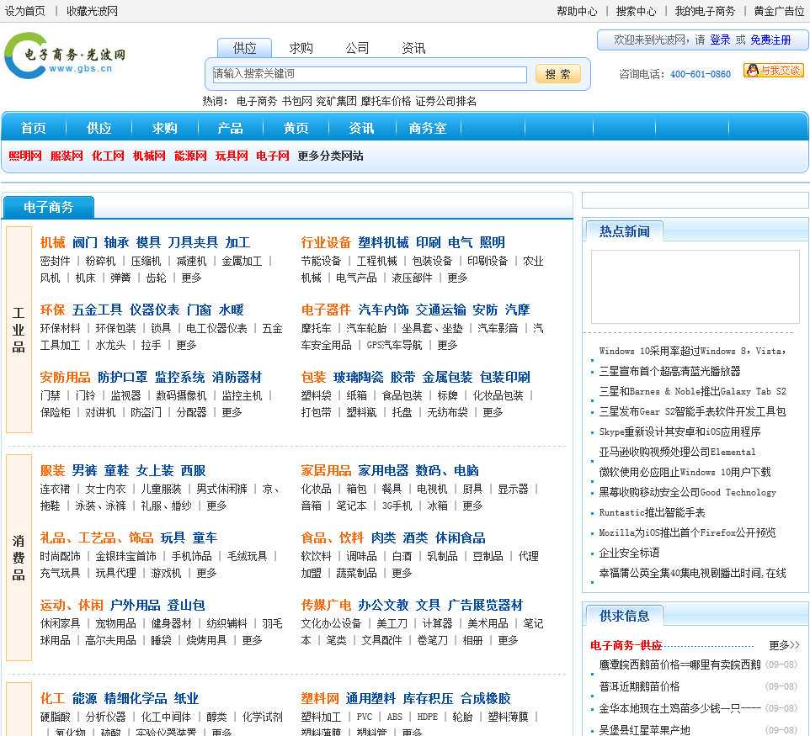Open the 家居用品 category heading
This screenshot has height=736, width=810.
[326, 471]
